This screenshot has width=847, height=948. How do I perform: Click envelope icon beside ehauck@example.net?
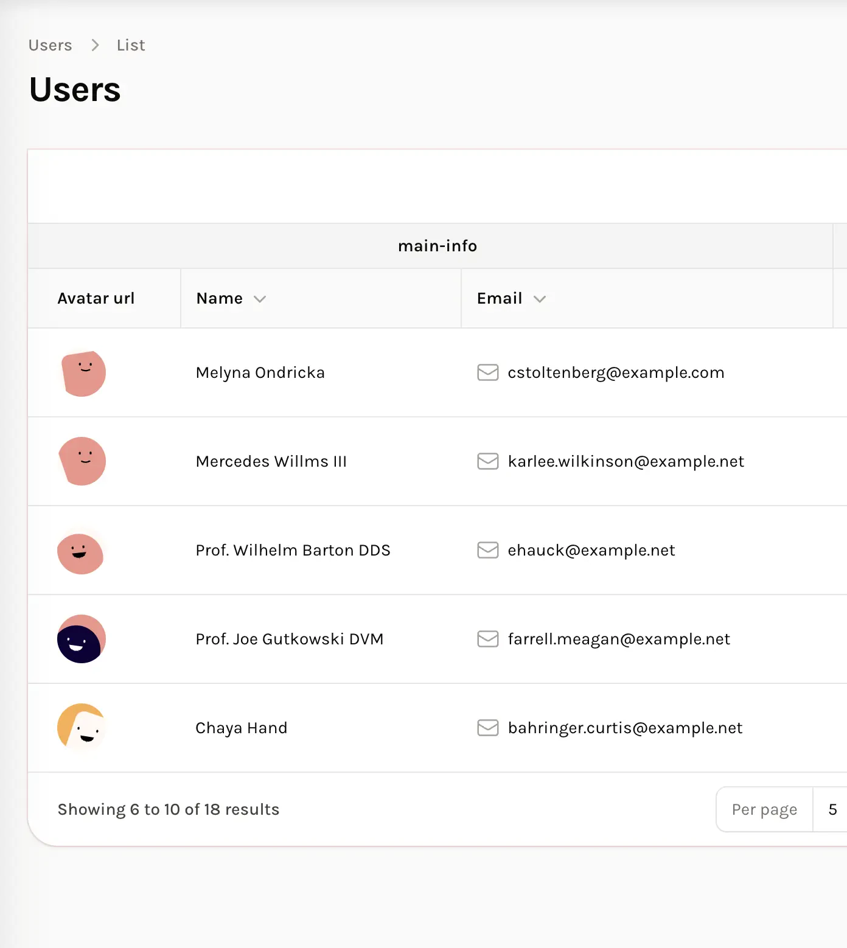[487, 550]
